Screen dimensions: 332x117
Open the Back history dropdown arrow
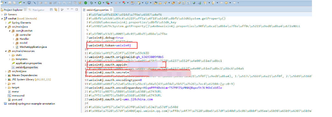(230, 3)
